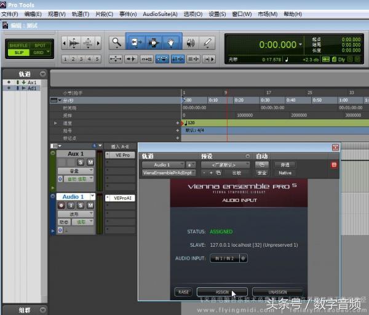The height and width of the screenshot is (315, 369).
Task: Select Ax1 in the track list
Action: [32, 82]
